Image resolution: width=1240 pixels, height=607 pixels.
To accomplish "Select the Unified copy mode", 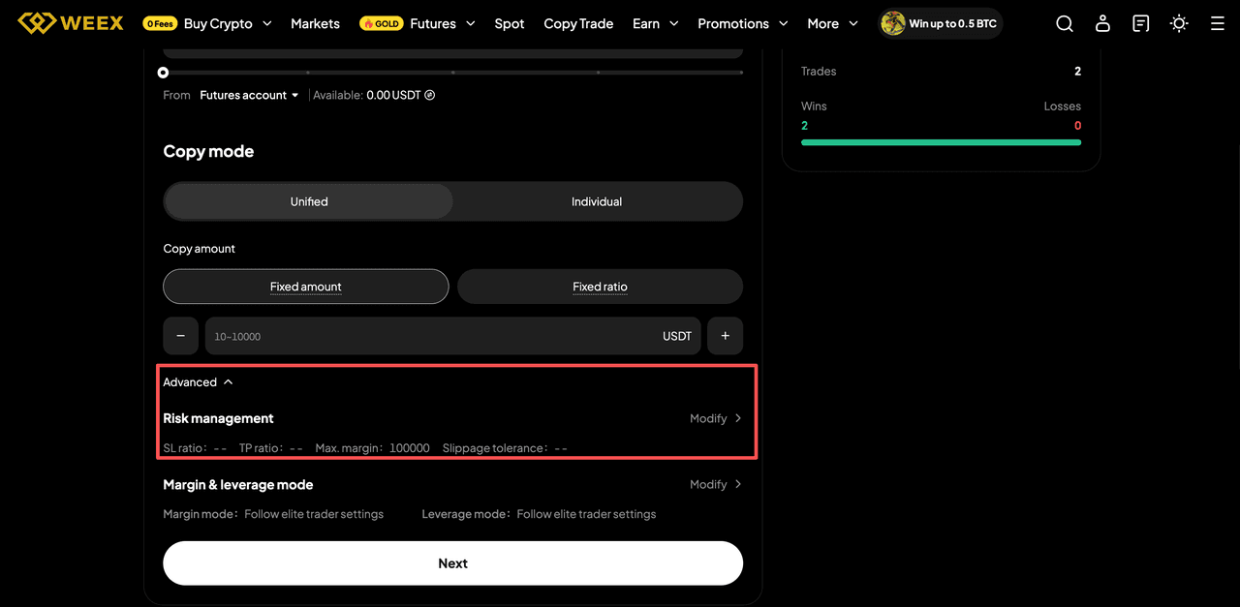I will coord(309,201).
